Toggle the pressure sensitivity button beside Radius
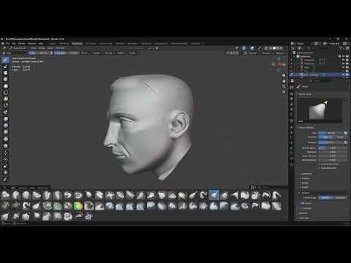Viewport: 351px width, 263px height. click(x=345, y=133)
